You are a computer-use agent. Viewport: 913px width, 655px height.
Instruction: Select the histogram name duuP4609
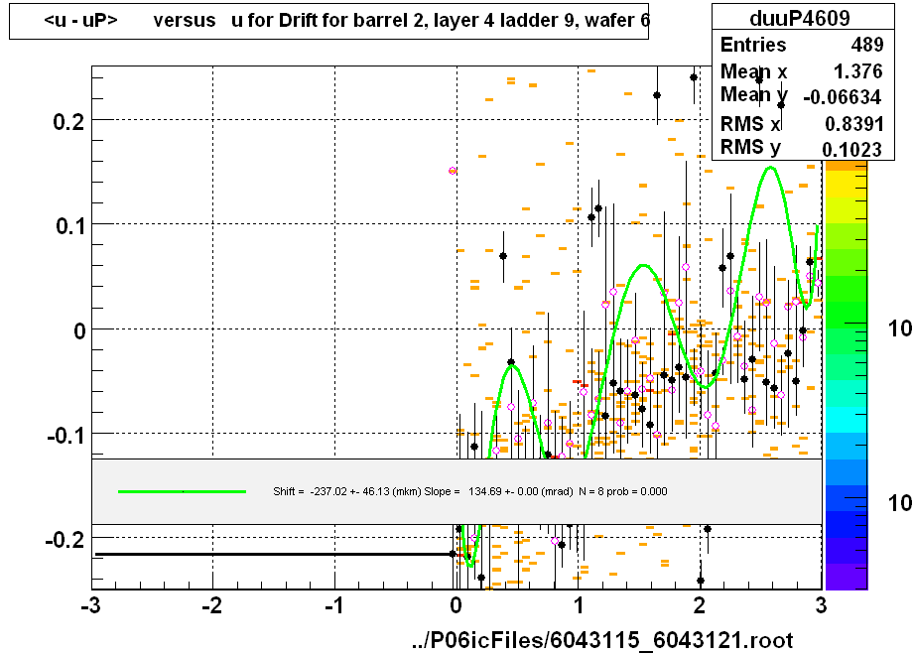(800, 18)
